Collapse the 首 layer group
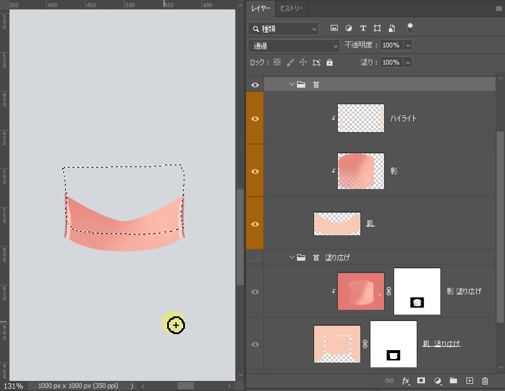Screen dimensions: 505x391 (292, 85)
